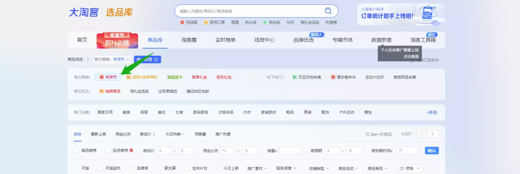
Task: Select 偏远地区包邮 filter
Action: pyautogui.click(x=198, y=91)
